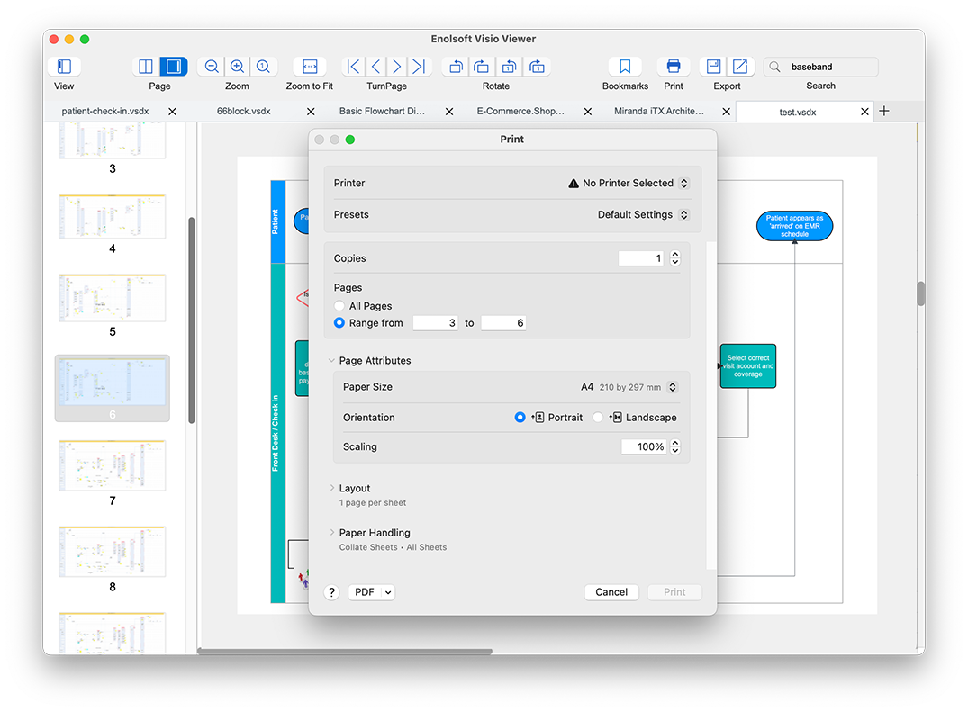Screen dimensions: 968x712
Task: Click the Print toolbar icon
Action: coord(673,67)
